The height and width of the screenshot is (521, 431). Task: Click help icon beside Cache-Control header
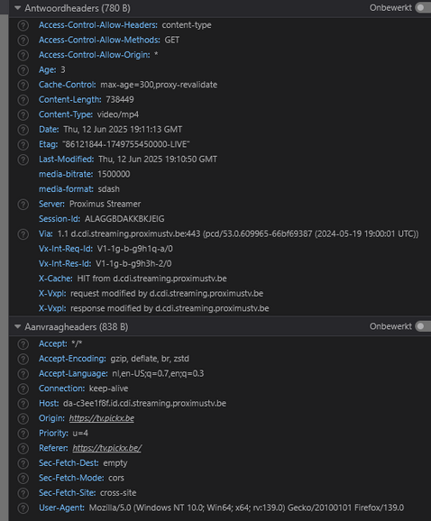pos(23,85)
